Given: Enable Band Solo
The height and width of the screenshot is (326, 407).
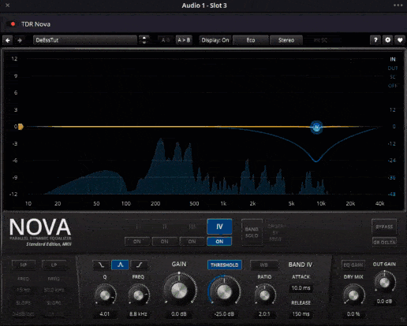Looking at the screenshot, I should 252,232.
